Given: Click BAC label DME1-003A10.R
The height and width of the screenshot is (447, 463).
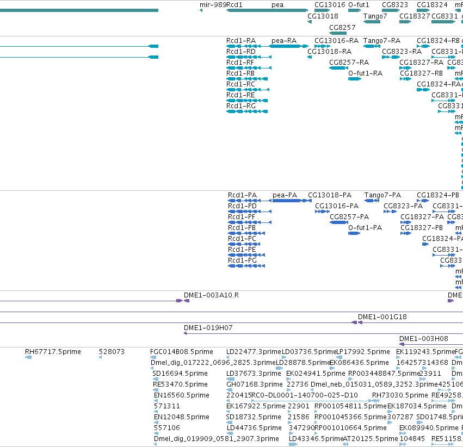Looking at the screenshot, I should 211,295.
